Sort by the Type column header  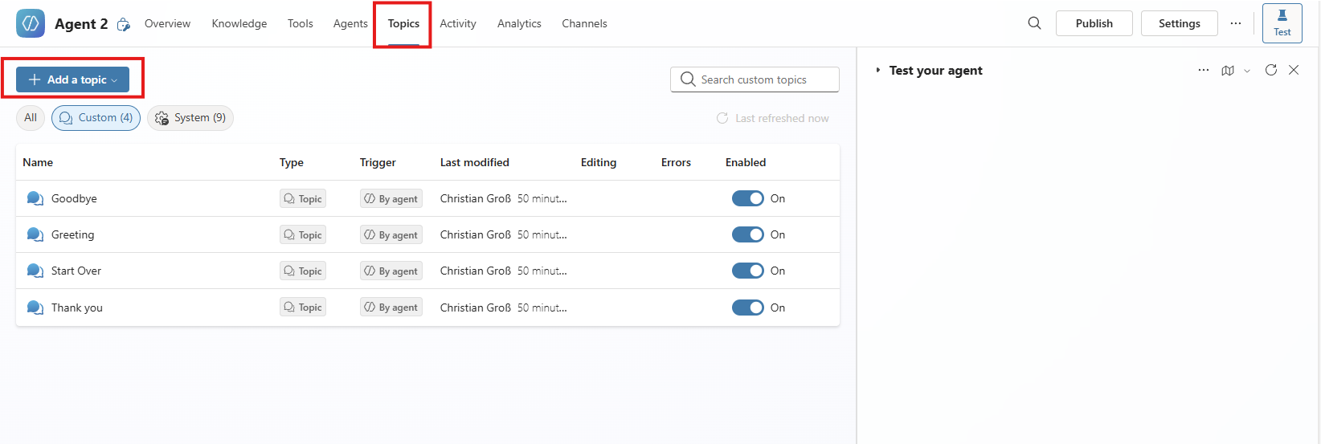click(292, 162)
